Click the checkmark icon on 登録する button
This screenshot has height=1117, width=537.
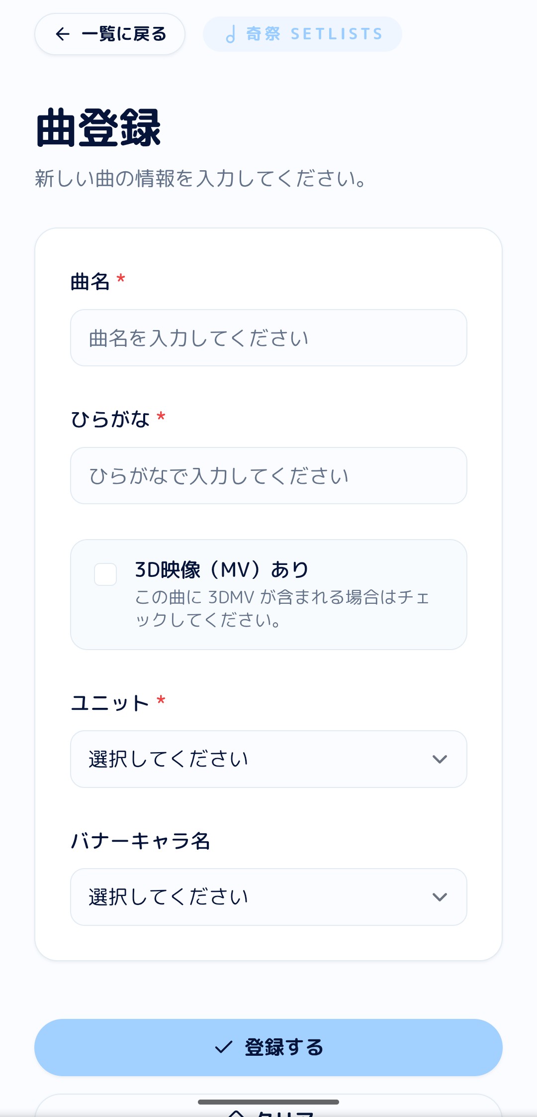[224, 1047]
